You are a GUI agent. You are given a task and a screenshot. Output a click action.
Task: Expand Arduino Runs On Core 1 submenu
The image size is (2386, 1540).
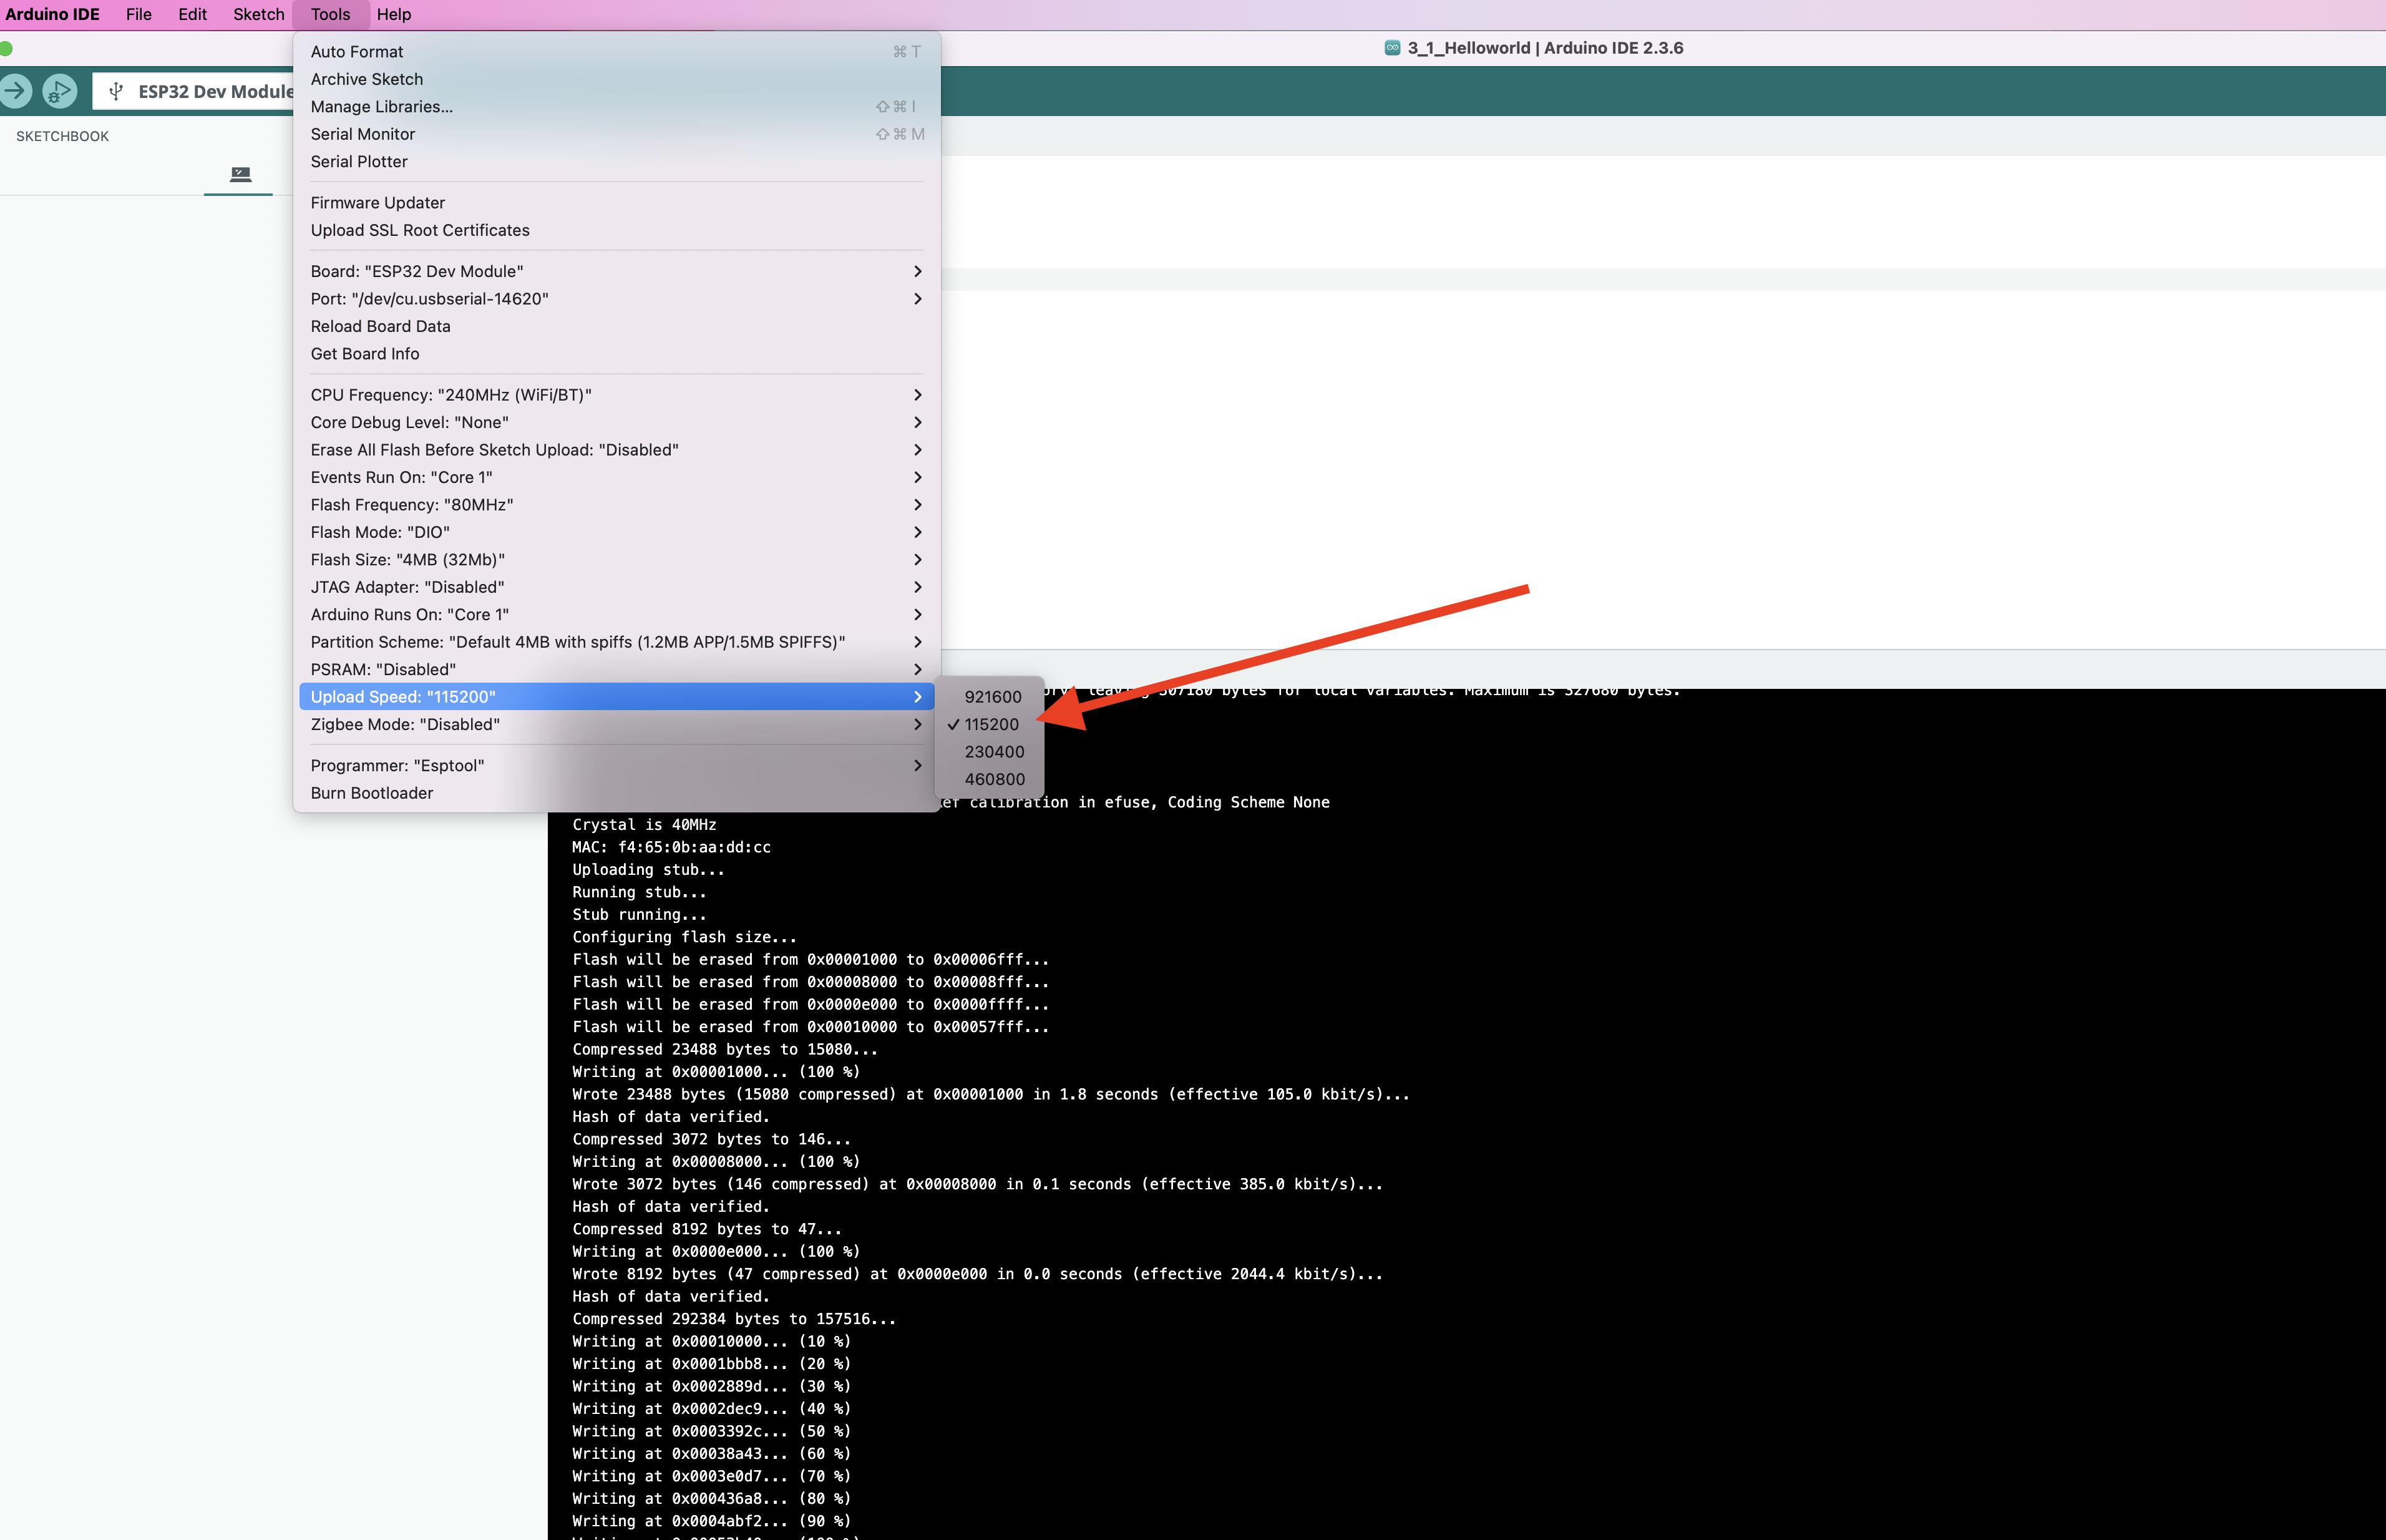pyautogui.click(x=616, y=615)
